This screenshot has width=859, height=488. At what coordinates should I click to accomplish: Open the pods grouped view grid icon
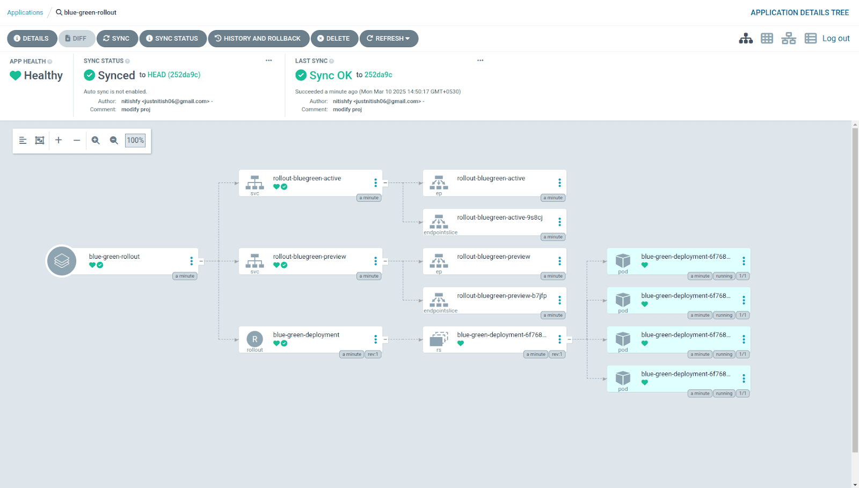[x=767, y=38]
